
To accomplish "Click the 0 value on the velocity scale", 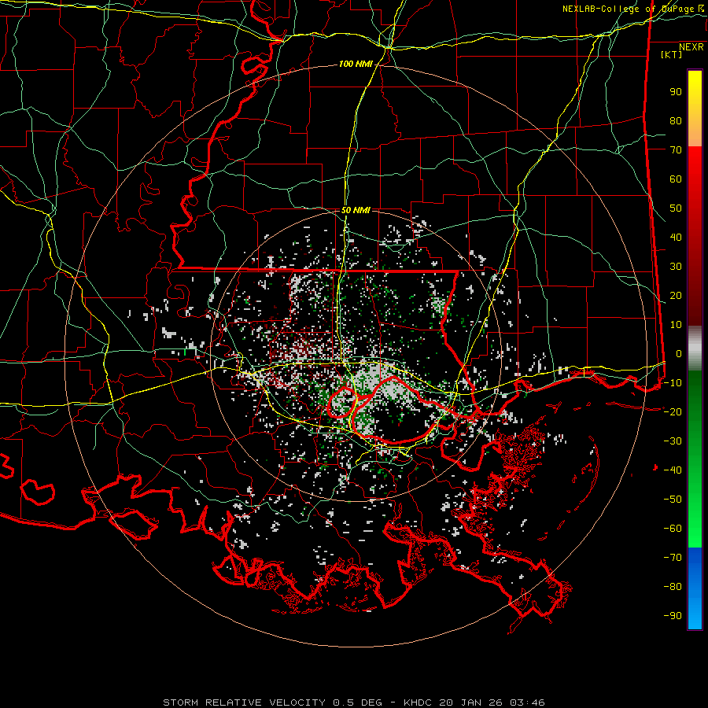I will 679,353.
